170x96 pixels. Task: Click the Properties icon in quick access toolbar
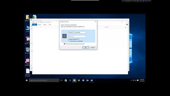tap(36, 22)
